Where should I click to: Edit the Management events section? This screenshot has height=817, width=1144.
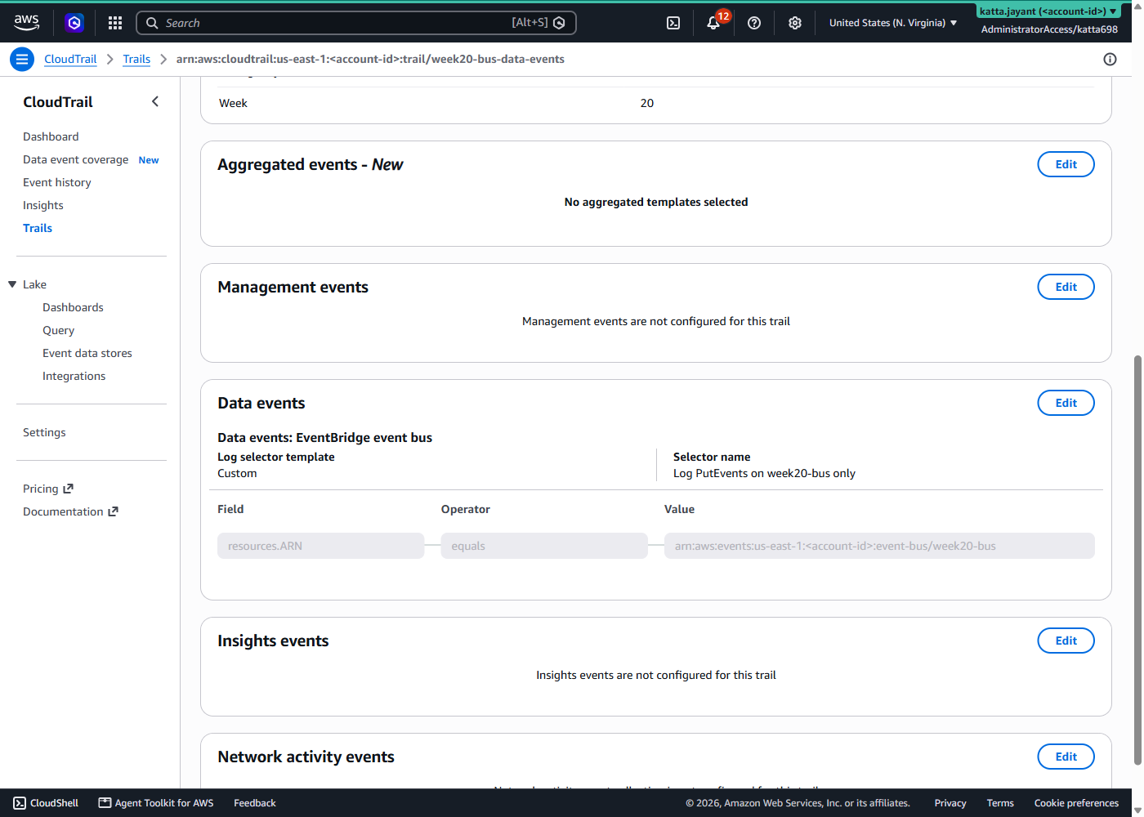1066,287
